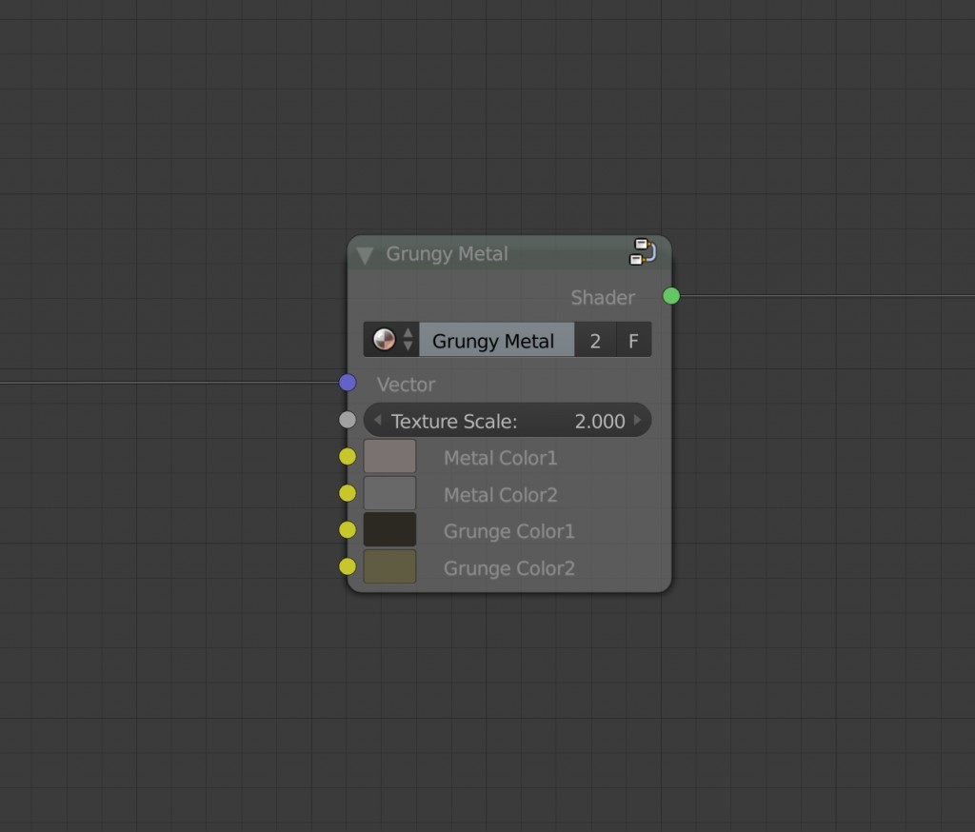Collapse the Grungy Metal node header triangle

365,253
